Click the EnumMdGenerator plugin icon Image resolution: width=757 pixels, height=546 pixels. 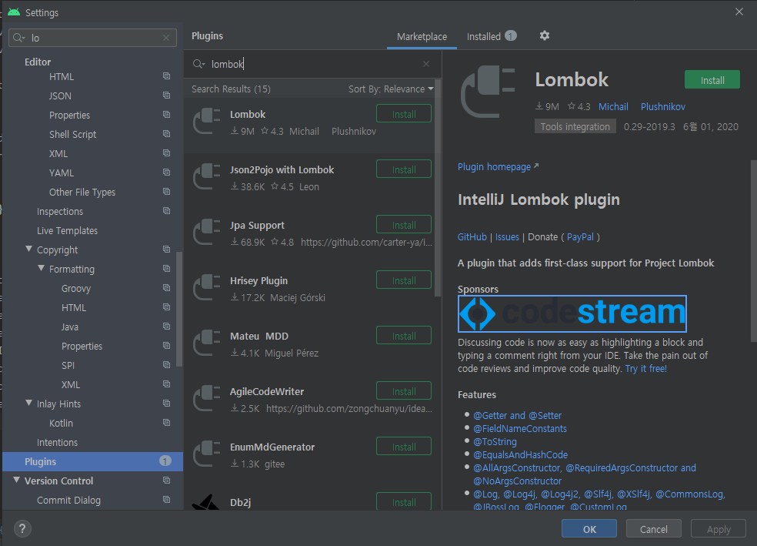pyautogui.click(x=207, y=454)
